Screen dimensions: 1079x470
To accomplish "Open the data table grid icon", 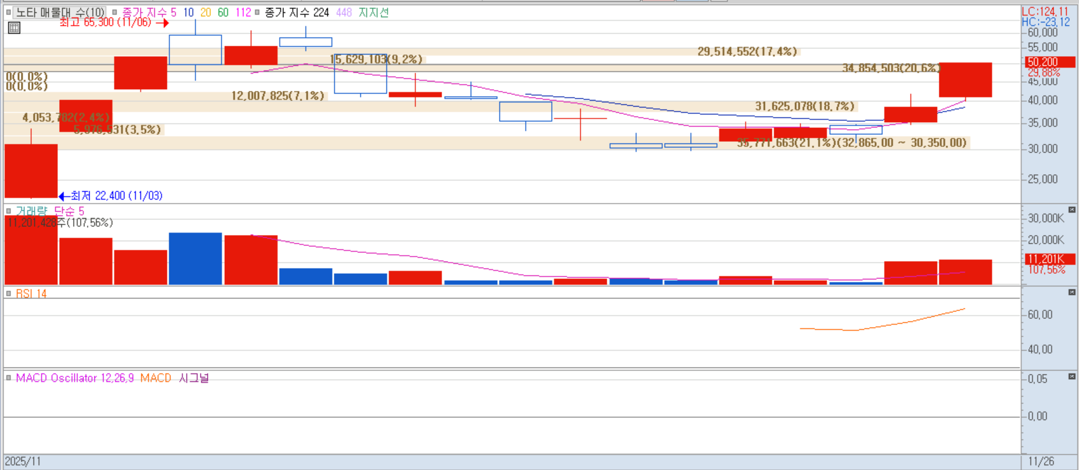I will coord(14,27).
